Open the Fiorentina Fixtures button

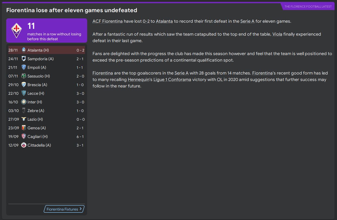pyautogui.click(x=64, y=209)
